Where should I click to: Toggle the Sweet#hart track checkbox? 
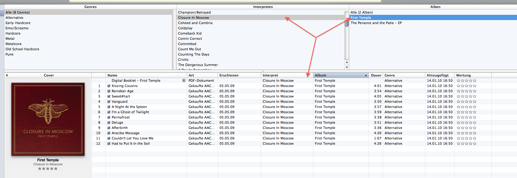click(x=109, y=96)
